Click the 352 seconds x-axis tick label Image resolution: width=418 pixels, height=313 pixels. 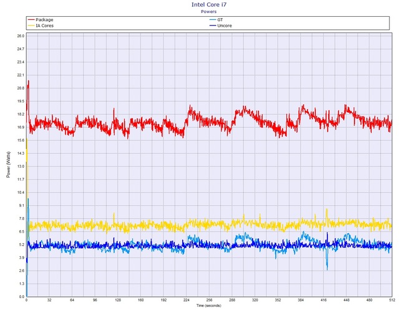[278, 300]
